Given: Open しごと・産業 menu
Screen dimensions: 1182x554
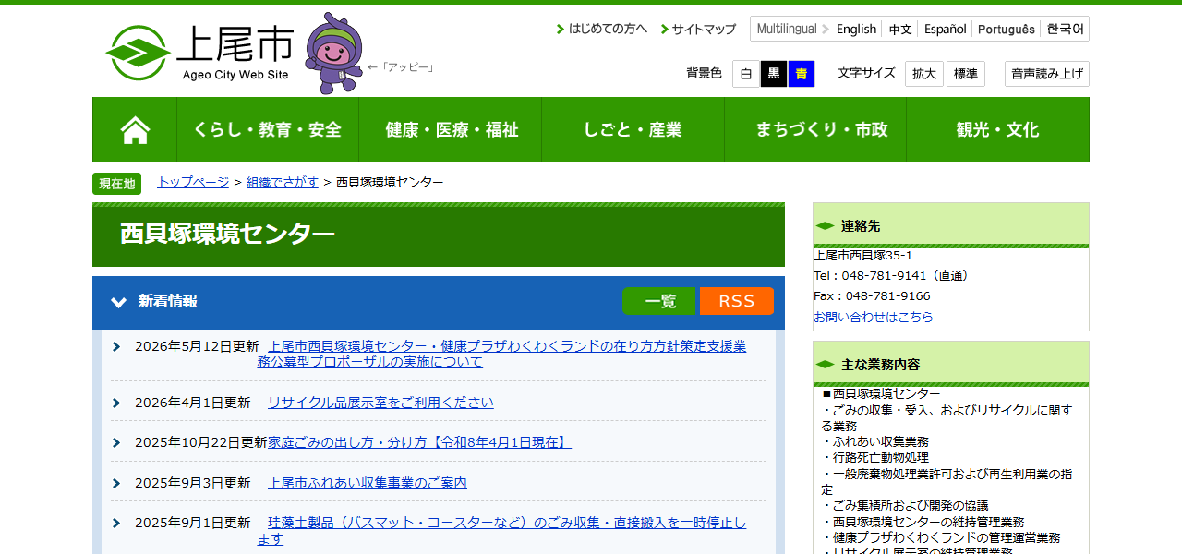Looking at the screenshot, I should pyautogui.click(x=633, y=129).
